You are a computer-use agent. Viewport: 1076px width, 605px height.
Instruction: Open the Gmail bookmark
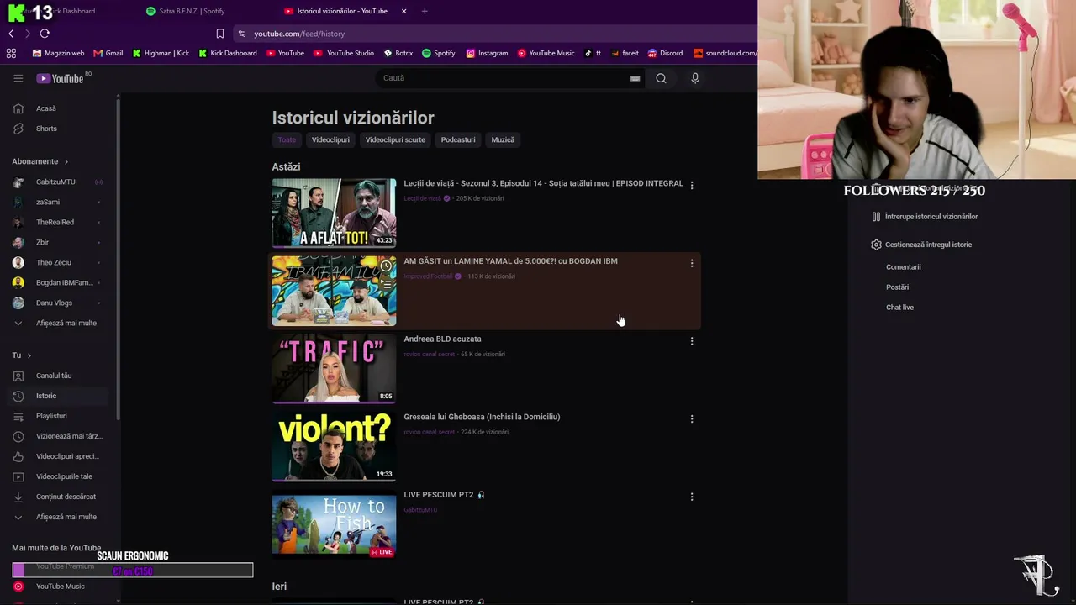[108, 53]
